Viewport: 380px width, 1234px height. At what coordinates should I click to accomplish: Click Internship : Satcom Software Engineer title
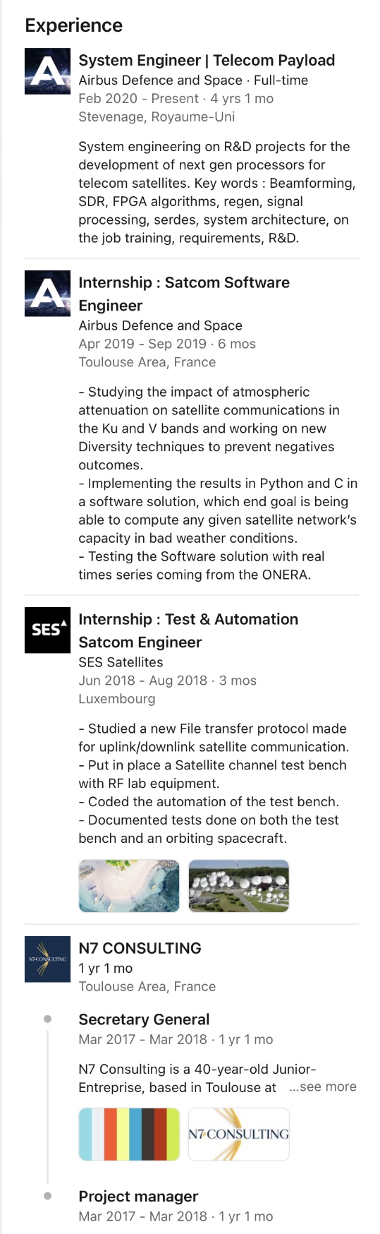184,294
